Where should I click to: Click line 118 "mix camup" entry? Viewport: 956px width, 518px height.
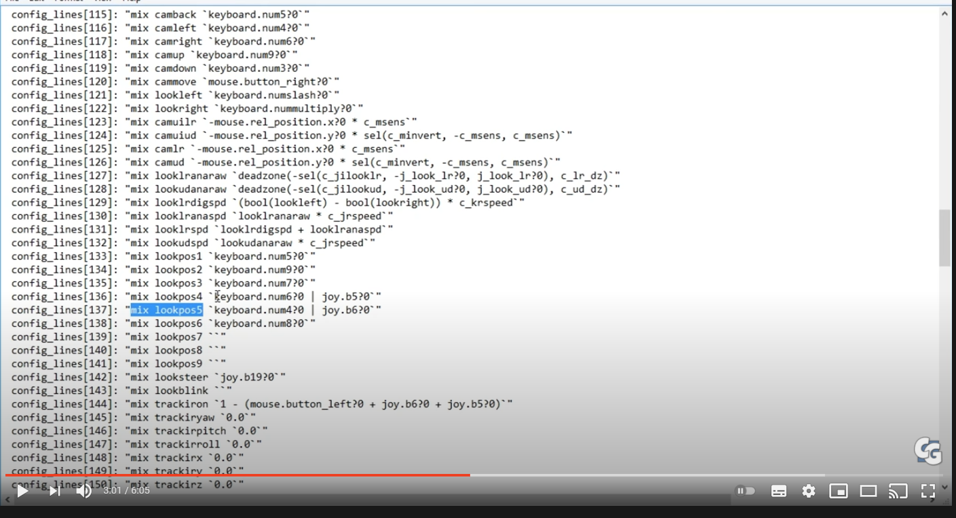(x=154, y=54)
